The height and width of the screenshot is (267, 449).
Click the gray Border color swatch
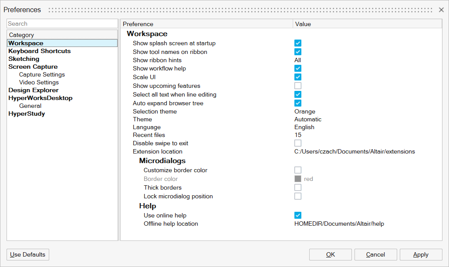point(298,179)
